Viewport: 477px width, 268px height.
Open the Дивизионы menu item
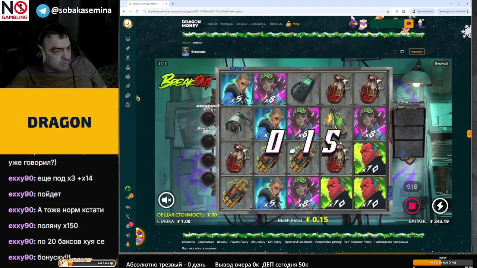coord(258,24)
